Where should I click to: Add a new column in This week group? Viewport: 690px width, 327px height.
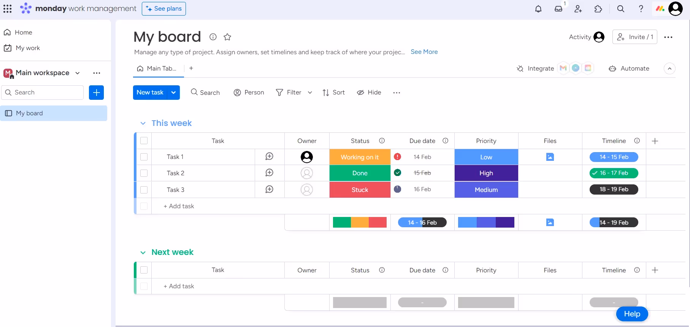[655, 141]
